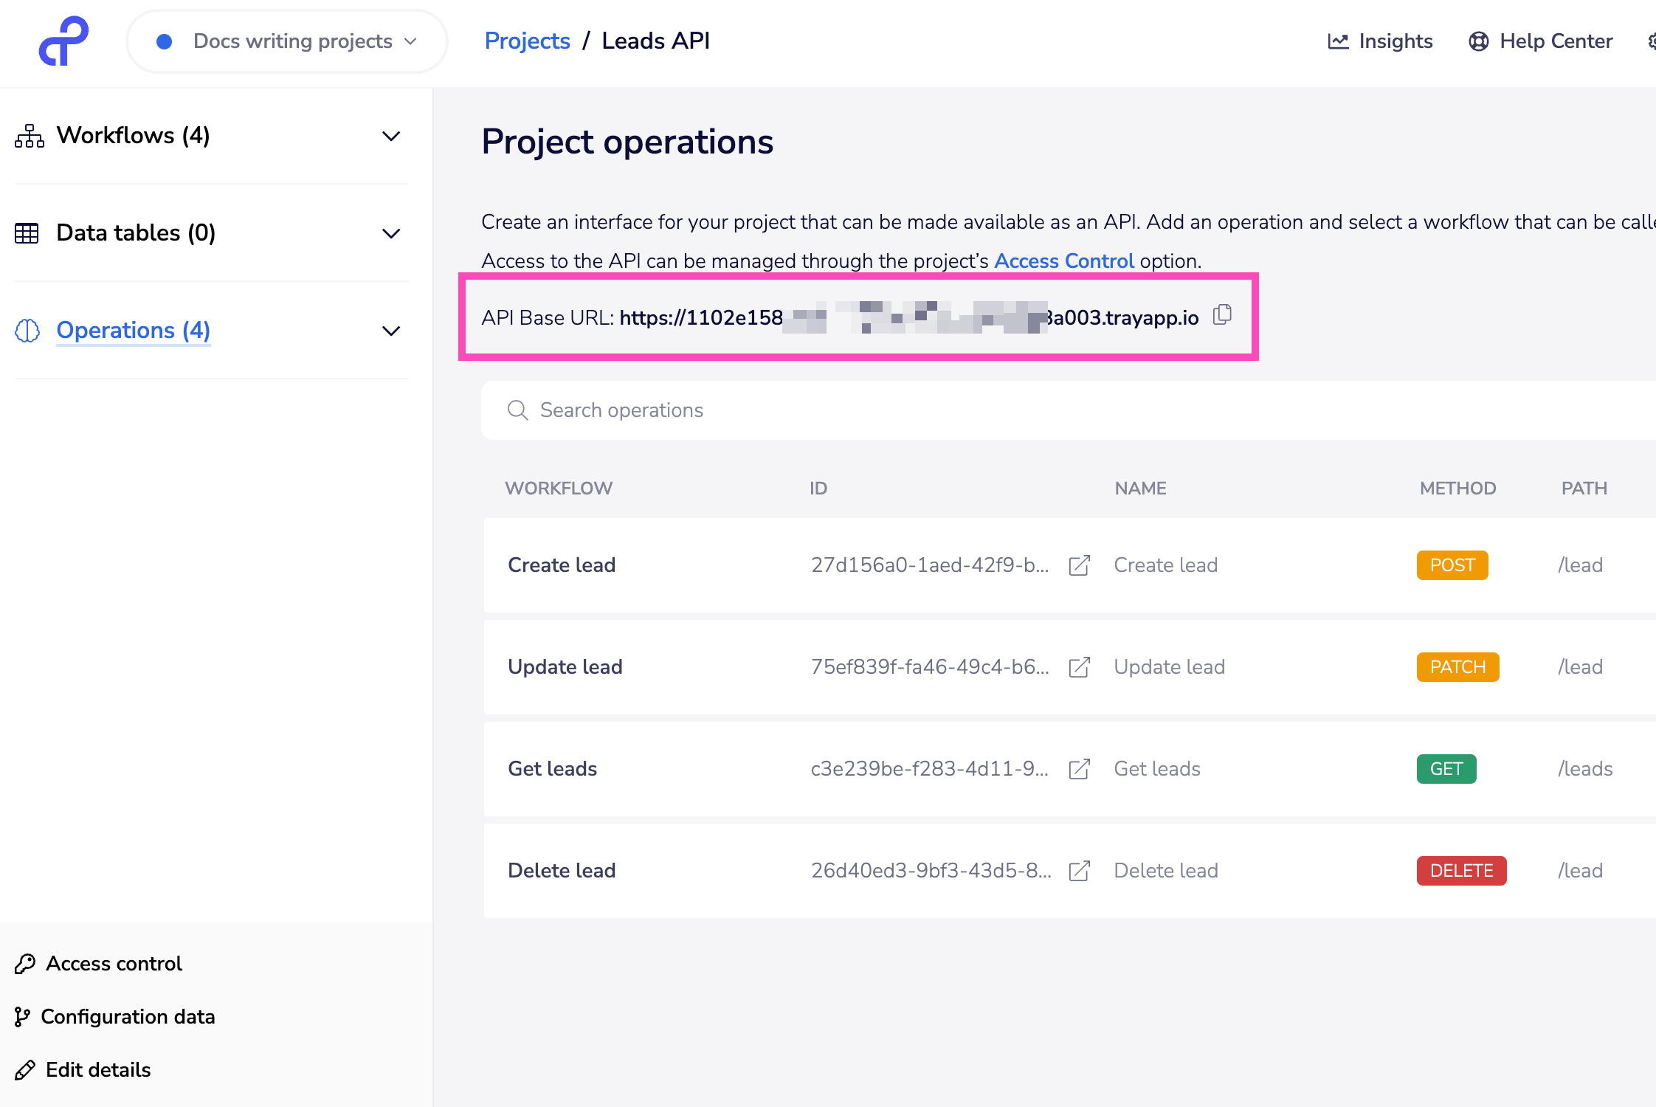This screenshot has width=1656, height=1107.
Task: Select the Workflows hierarchy icon in sidebar
Action: click(28, 135)
